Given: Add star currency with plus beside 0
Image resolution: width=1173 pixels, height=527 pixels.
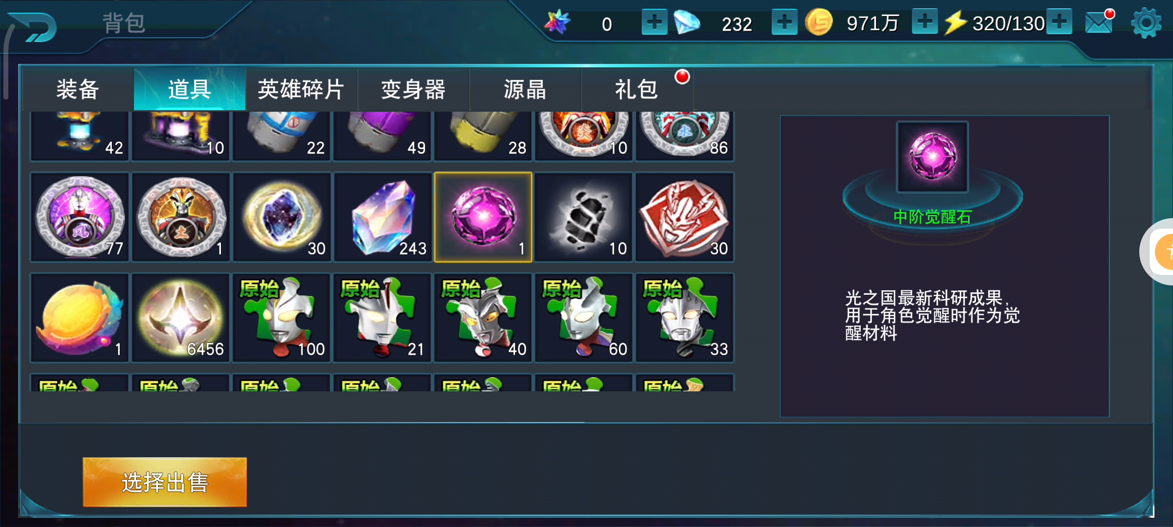Looking at the screenshot, I should 654,22.
